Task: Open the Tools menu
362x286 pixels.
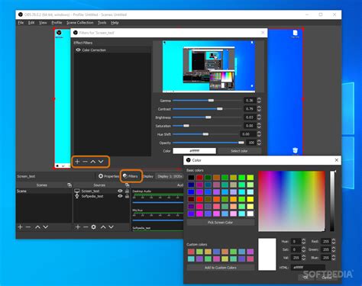Action: [102, 23]
